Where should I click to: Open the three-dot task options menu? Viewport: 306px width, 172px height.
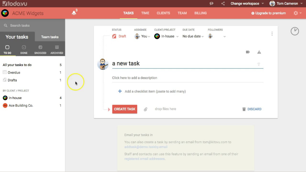[272, 34]
